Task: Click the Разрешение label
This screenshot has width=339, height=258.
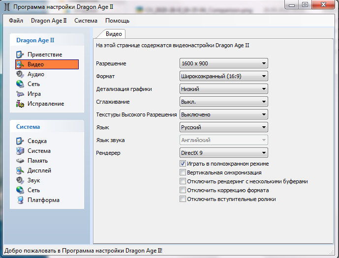Action: 111,63
